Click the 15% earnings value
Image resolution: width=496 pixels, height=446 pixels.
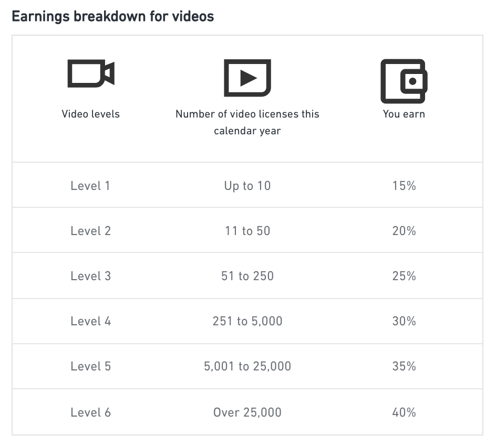tap(404, 186)
